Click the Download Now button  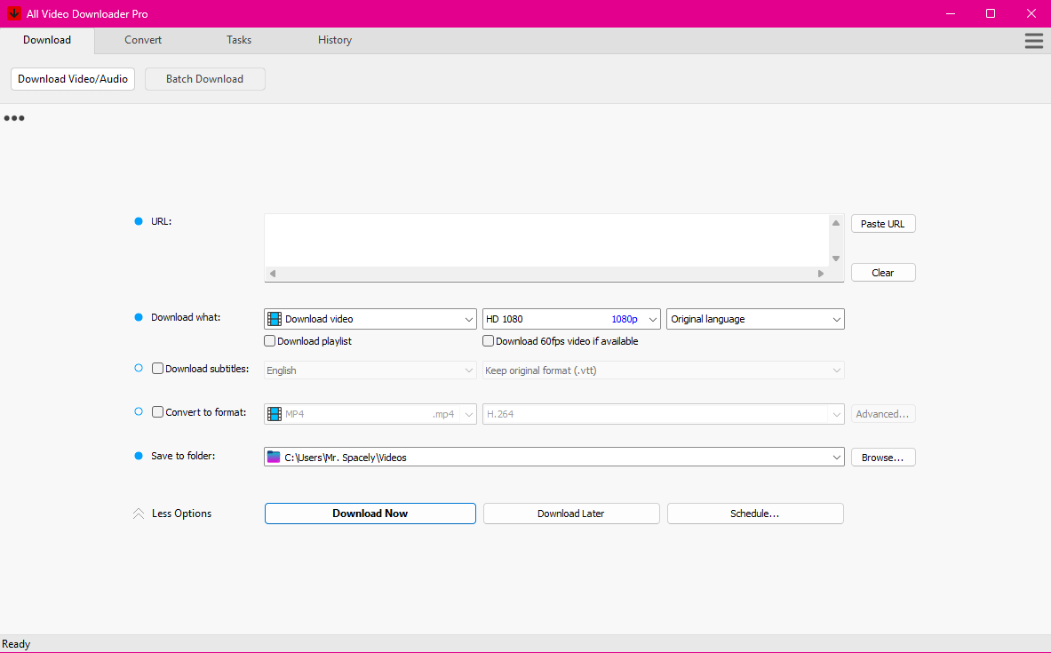coord(370,514)
